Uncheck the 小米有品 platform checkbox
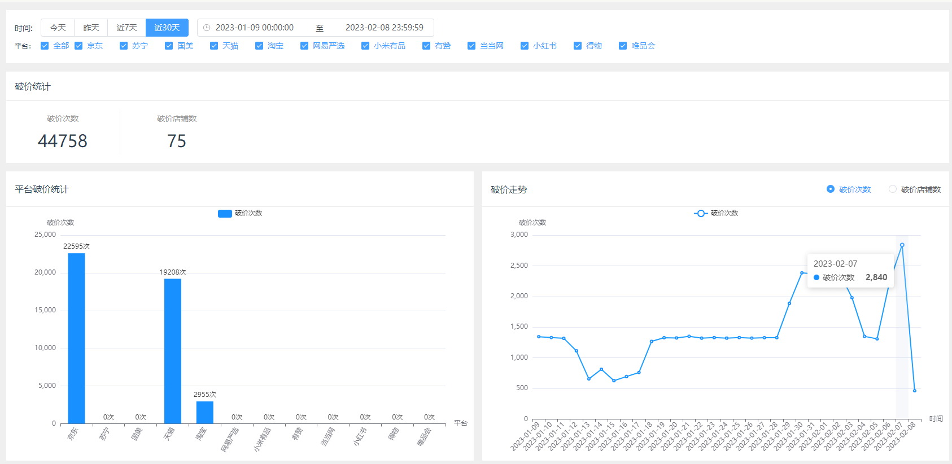 [365, 46]
